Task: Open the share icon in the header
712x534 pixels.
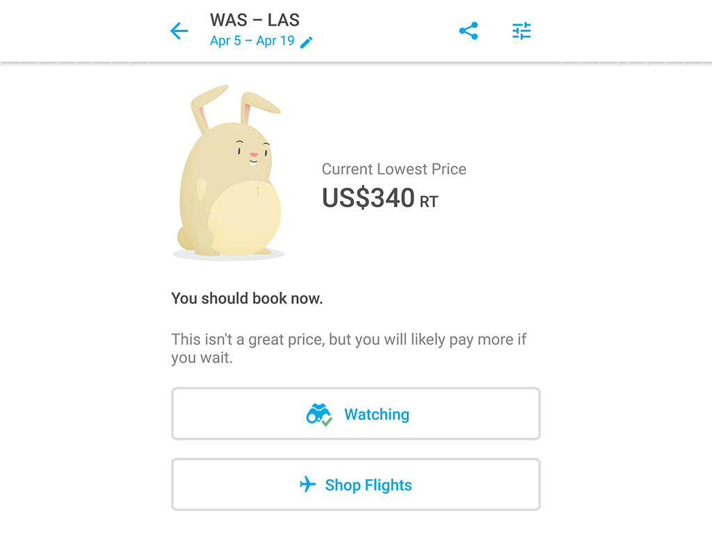Action: (x=469, y=31)
